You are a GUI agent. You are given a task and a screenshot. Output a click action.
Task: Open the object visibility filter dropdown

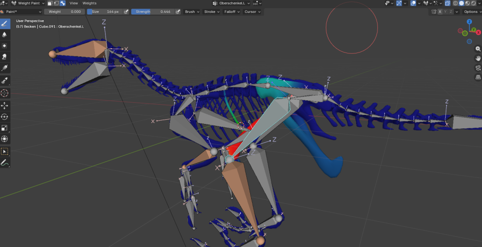(x=389, y=3)
